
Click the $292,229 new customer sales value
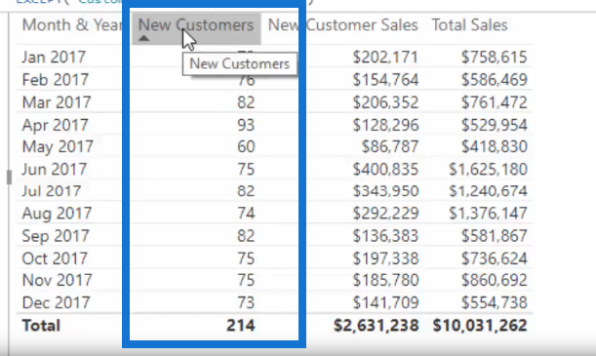(385, 214)
